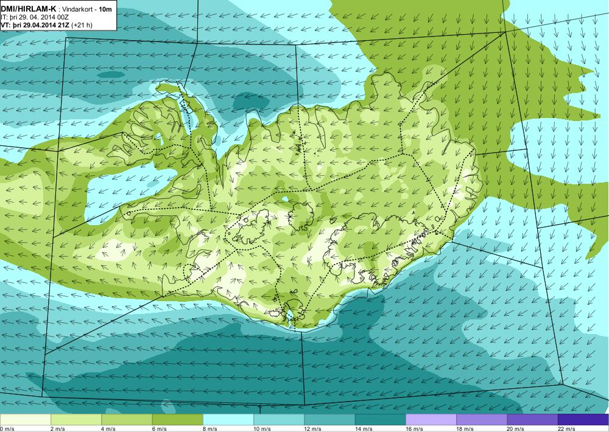The height and width of the screenshot is (432, 609).
Task: Click the "Vindarkort - 10m" label
Action: (x=87, y=9)
